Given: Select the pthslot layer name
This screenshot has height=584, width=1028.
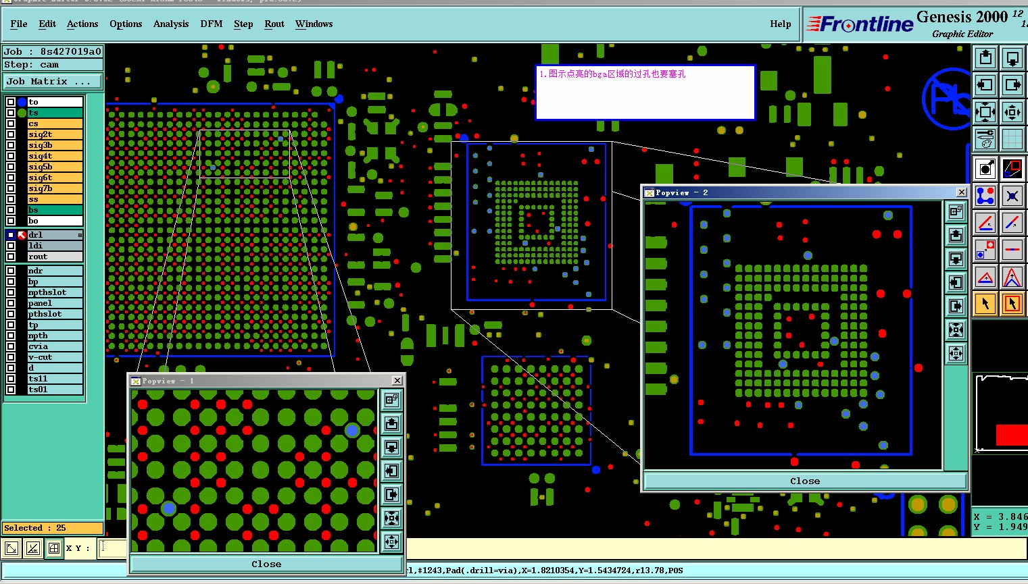Looking at the screenshot, I should click(55, 314).
